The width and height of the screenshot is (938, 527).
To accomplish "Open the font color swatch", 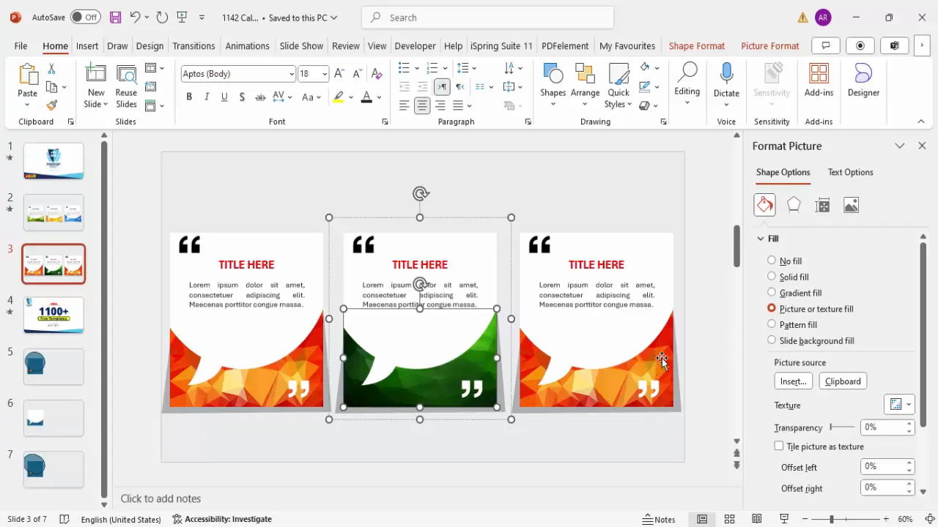I will pos(366,97).
